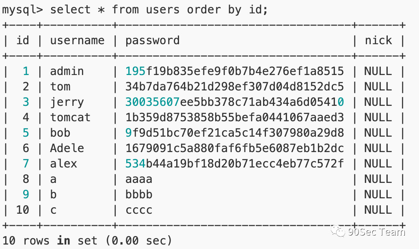Click the password value cccc
The image size is (419, 249).
click(x=139, y=210)
